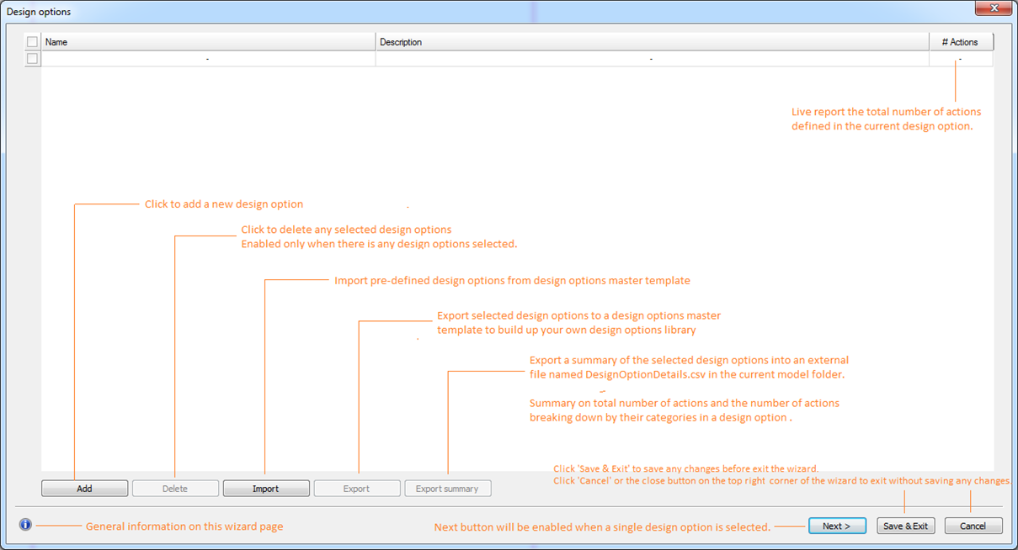
Task: Close the Design options window
Action: tap(993, 8)
